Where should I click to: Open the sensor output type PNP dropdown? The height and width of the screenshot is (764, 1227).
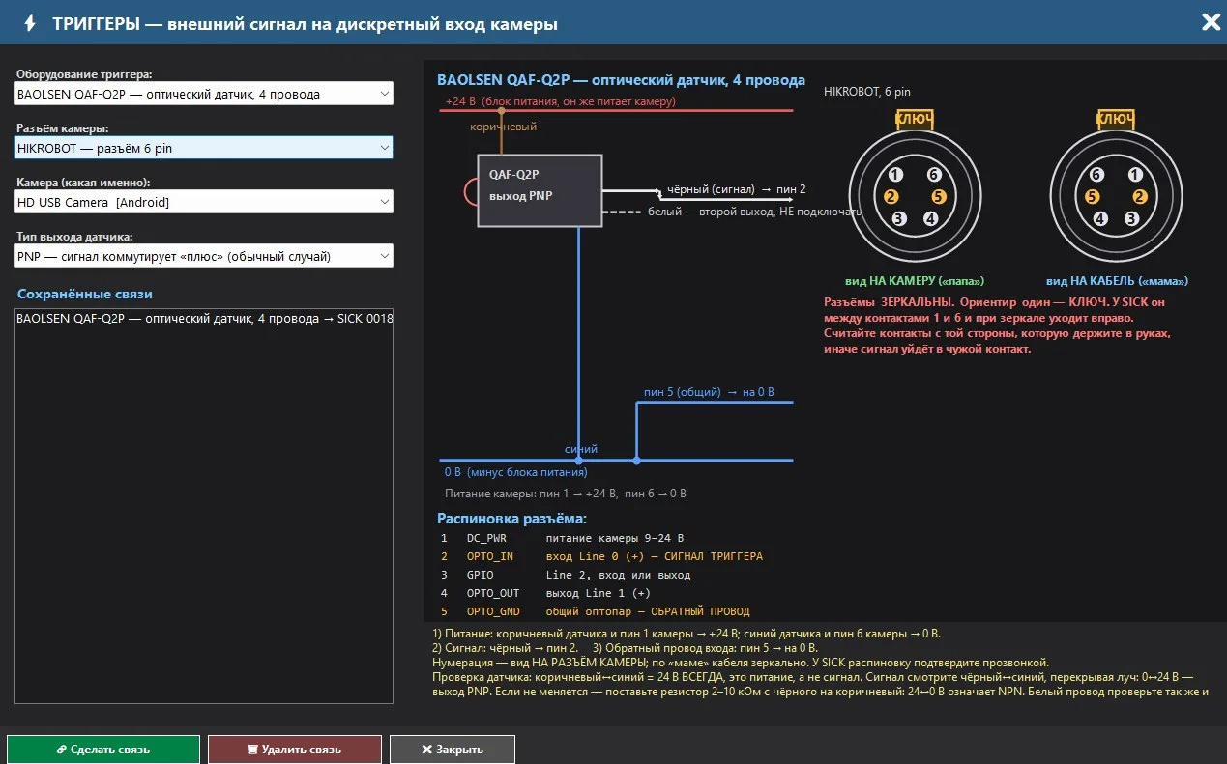pyautogui.click(x=204, y=256)
